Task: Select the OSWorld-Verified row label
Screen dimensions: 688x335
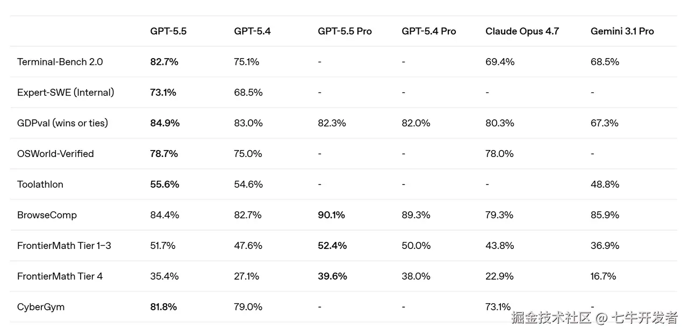Action: (55, 154)
